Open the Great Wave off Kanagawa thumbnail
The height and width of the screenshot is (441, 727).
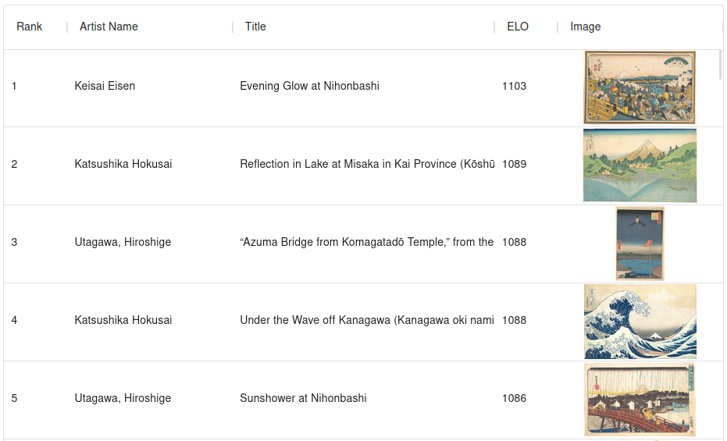pos(640,322)
